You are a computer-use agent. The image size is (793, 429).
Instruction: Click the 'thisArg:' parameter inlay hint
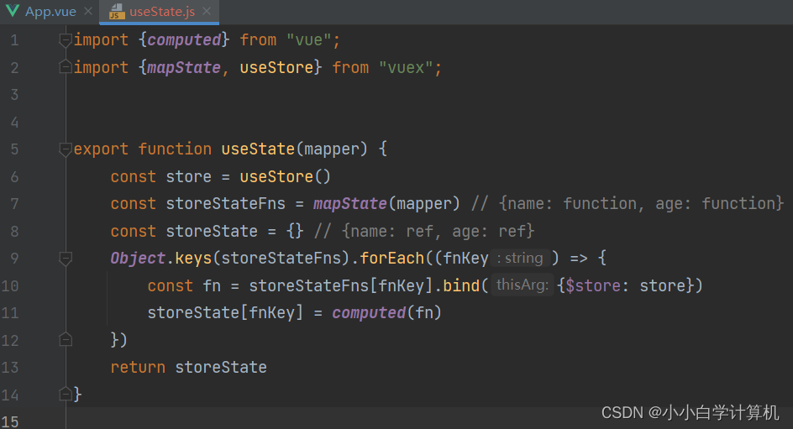click(523, 285)
